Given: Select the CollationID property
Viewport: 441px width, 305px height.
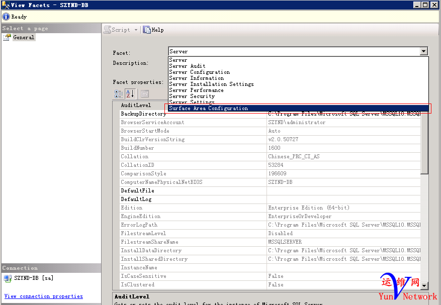Looking at the screenshot, I should coord(138,165).
